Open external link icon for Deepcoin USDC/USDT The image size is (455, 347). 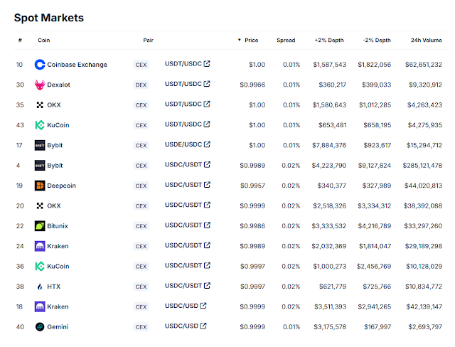tap(207, 185)
